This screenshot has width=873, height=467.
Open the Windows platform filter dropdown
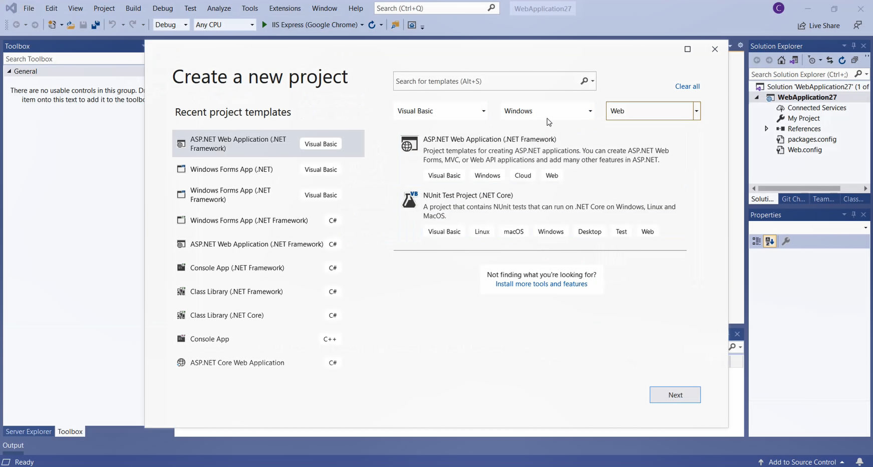click(x=547, y=111)
